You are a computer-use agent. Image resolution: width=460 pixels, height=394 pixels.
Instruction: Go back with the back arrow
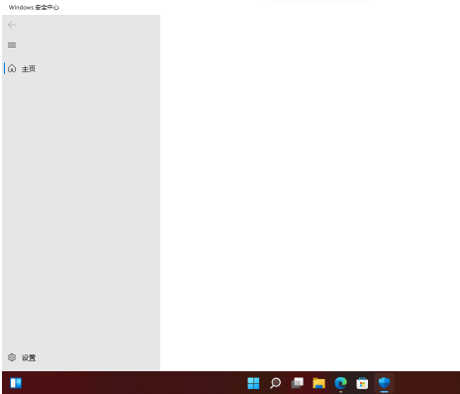12,25
